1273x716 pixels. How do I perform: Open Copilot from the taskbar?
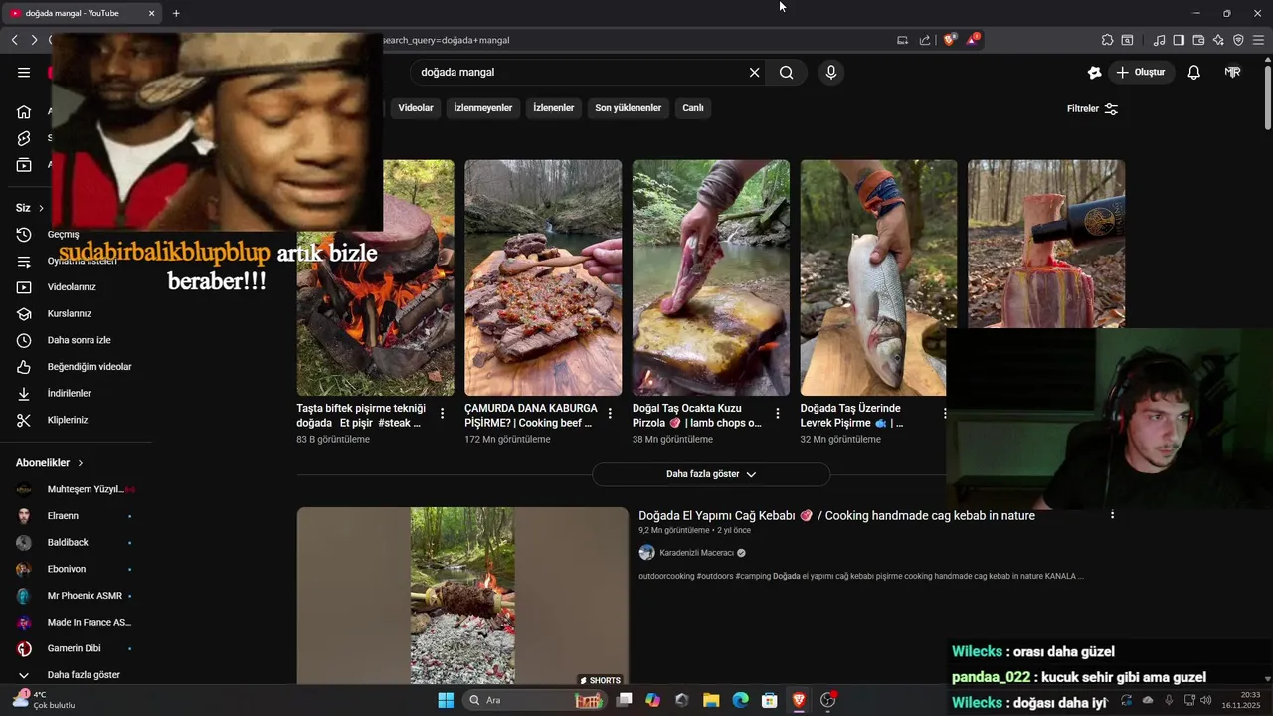tap(652, 700)
